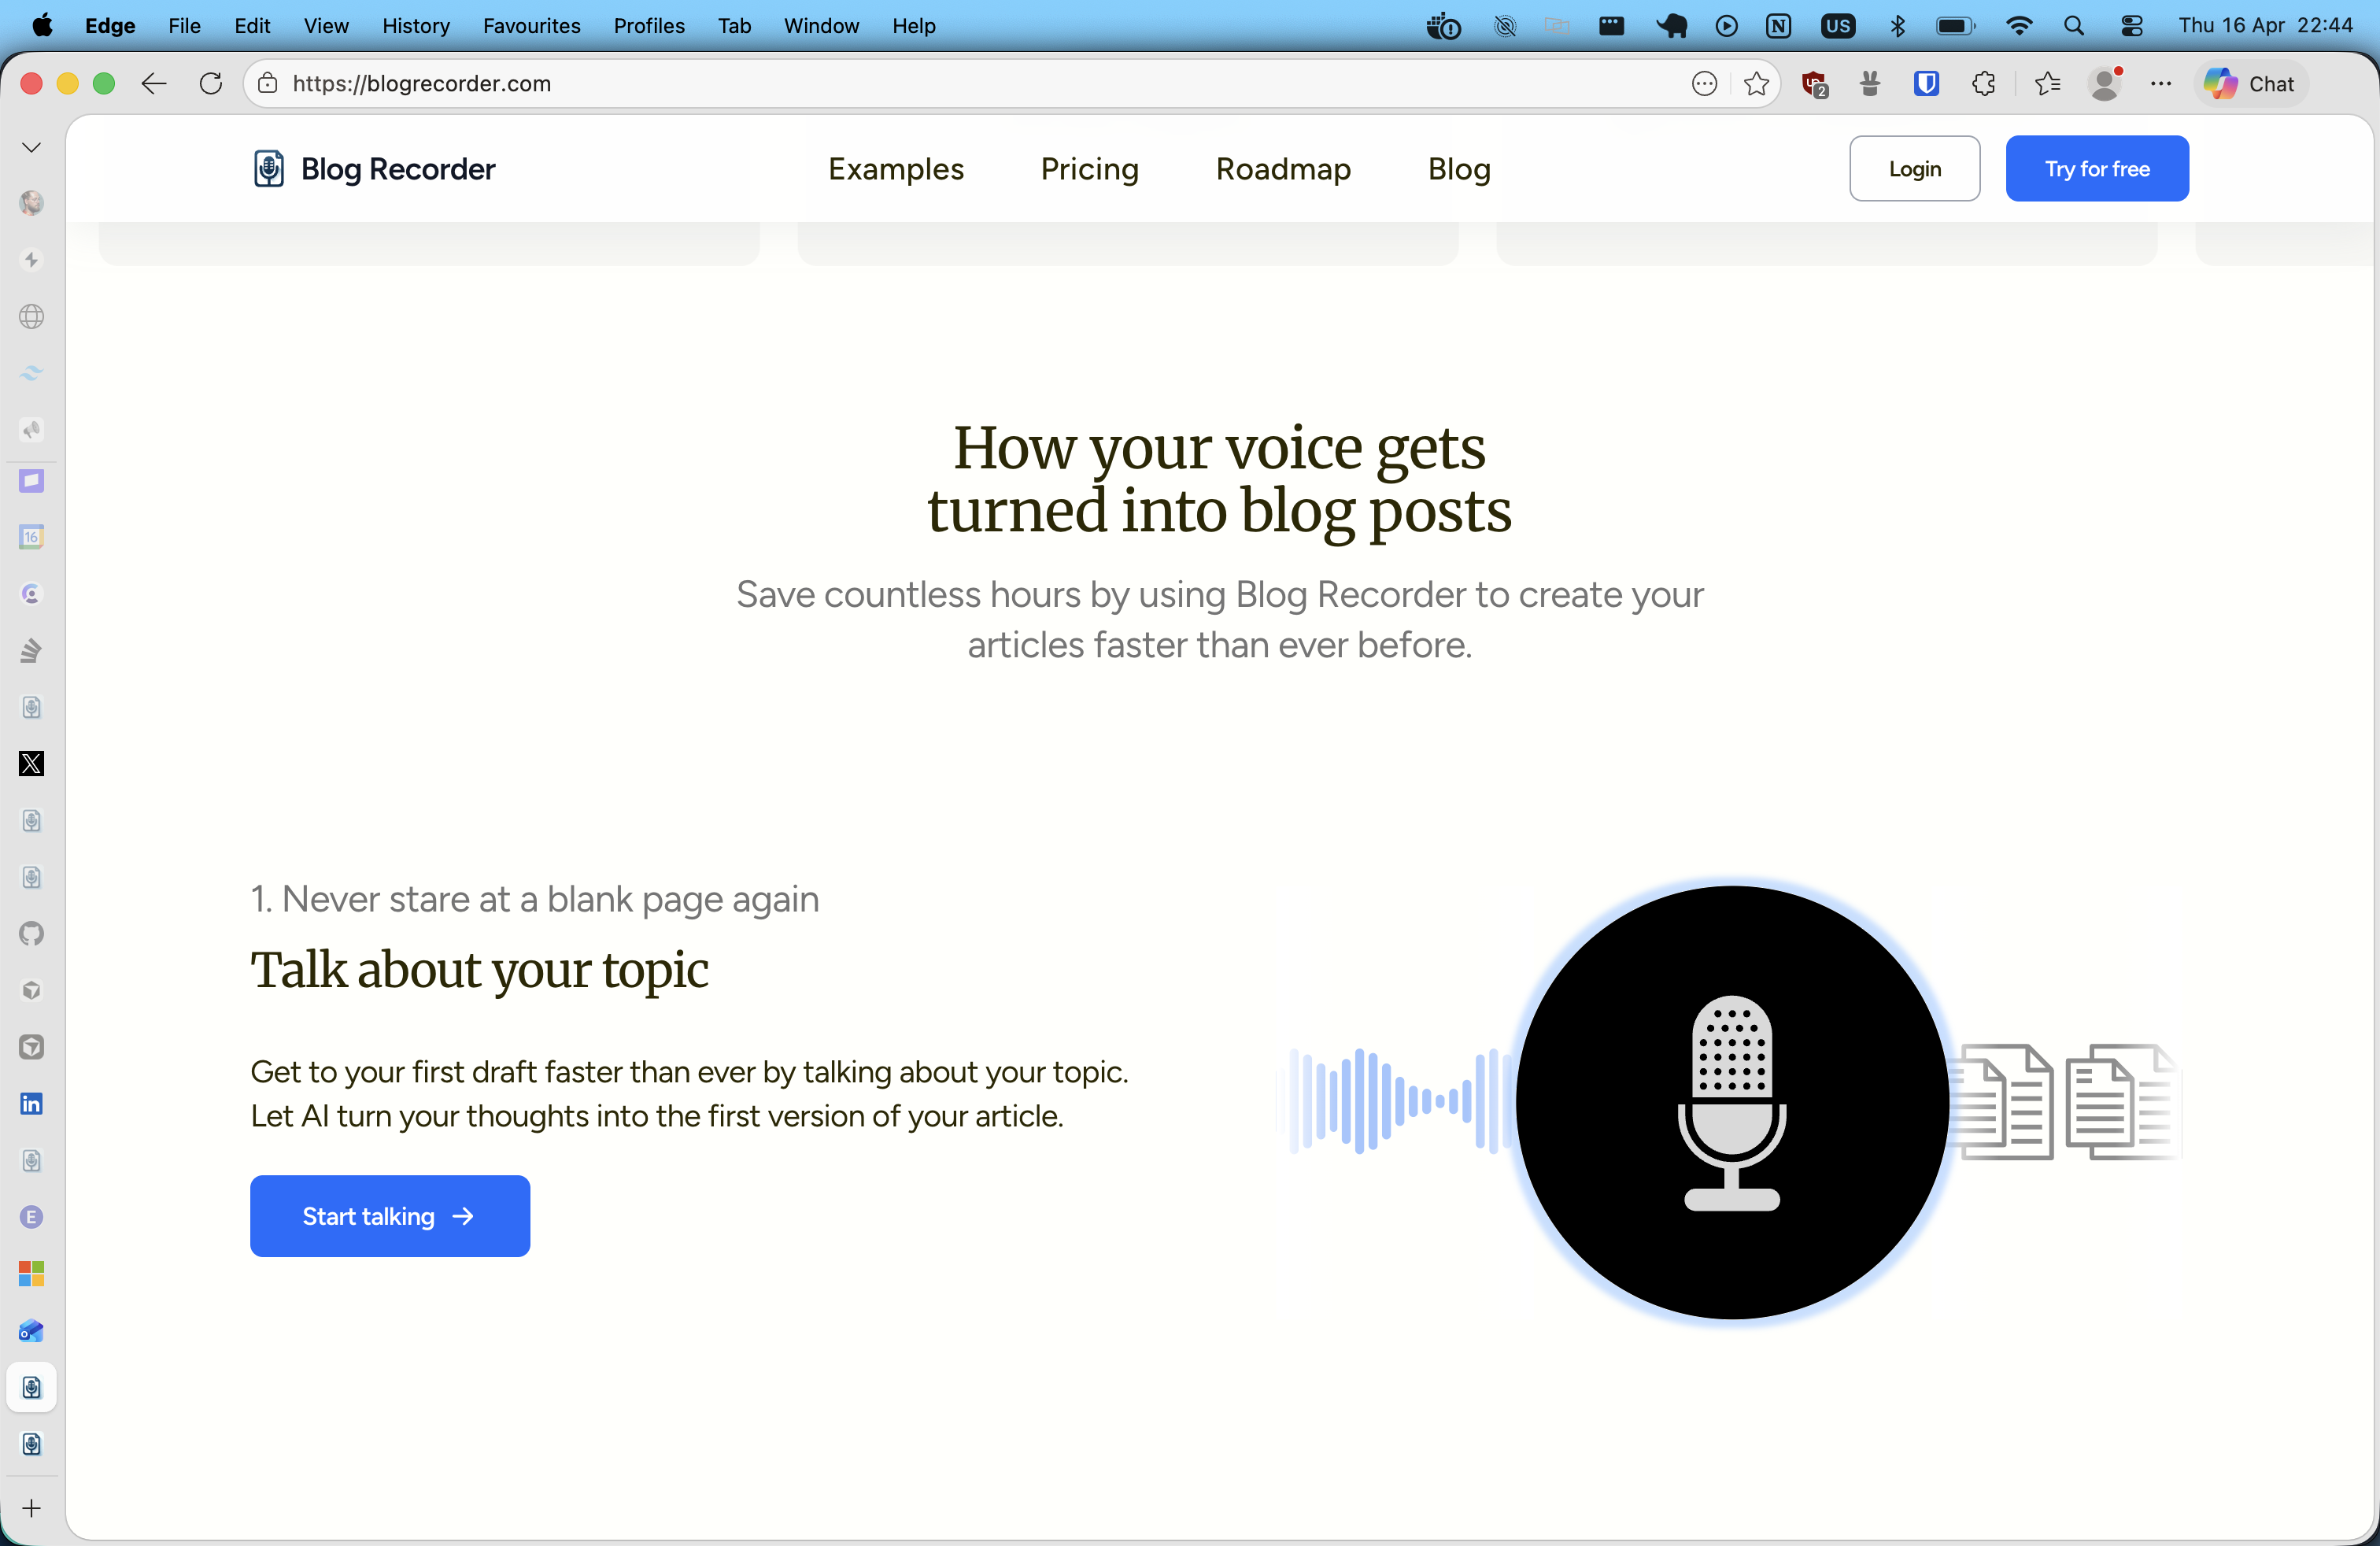Click the Try for free button
The width and height of the screenshot is (2380, 1546).
pos(2096,168)
